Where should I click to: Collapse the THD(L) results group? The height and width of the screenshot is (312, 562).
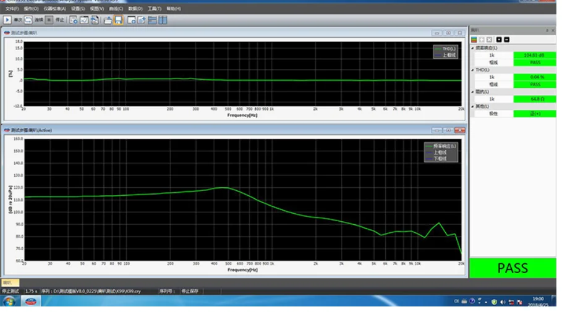pyautogui.click(x=473, y=70)
